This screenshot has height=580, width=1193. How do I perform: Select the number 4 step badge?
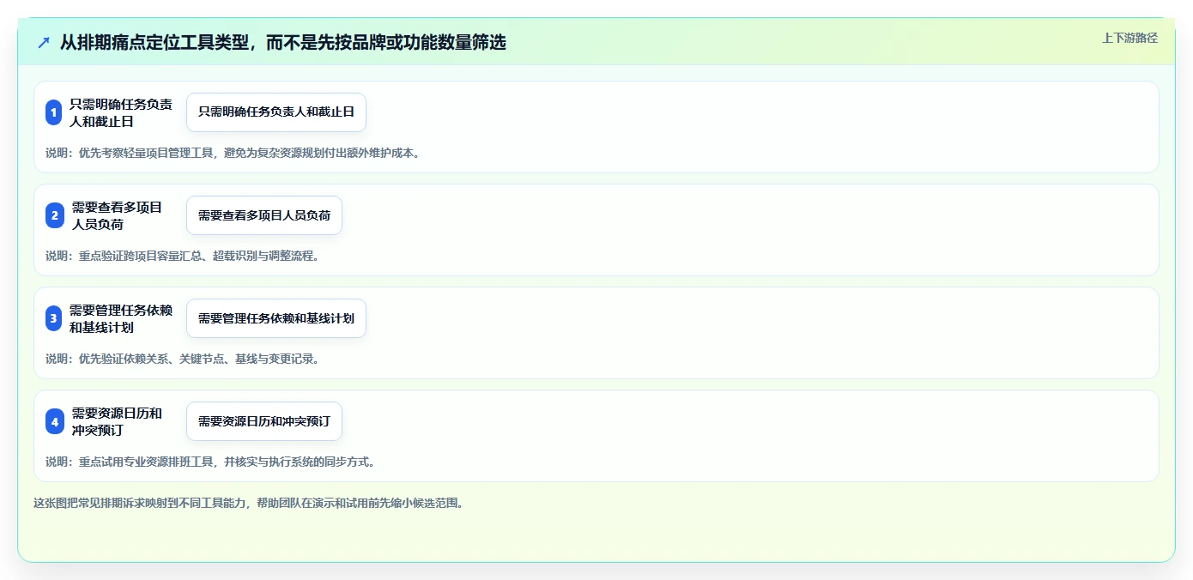pos(55,421)
